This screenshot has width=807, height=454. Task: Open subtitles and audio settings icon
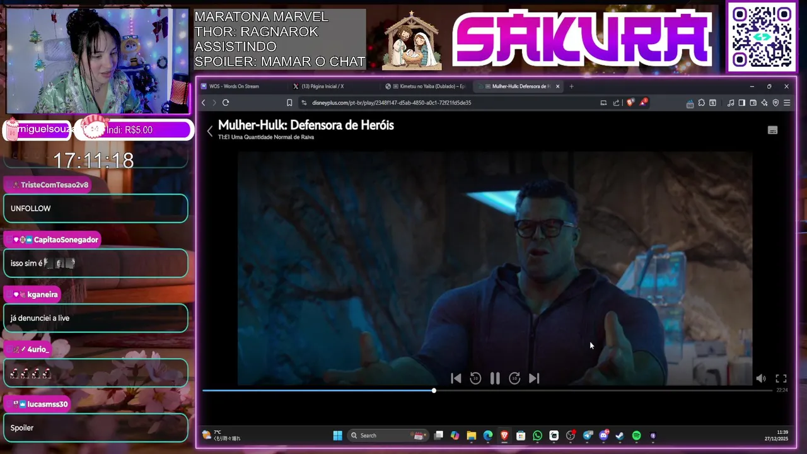coord(772,131)
